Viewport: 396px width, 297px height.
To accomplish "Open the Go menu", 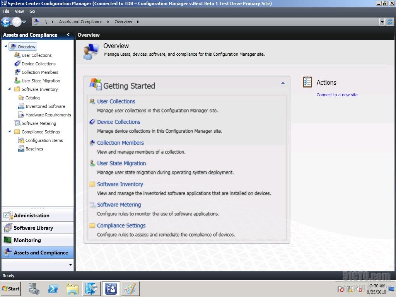I will pyautogui.click(x=32, y=11).
